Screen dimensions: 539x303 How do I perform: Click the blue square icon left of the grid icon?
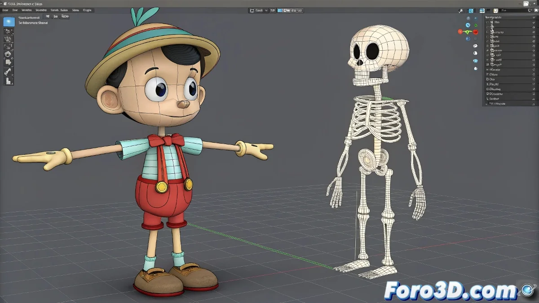tap(471, 11)
